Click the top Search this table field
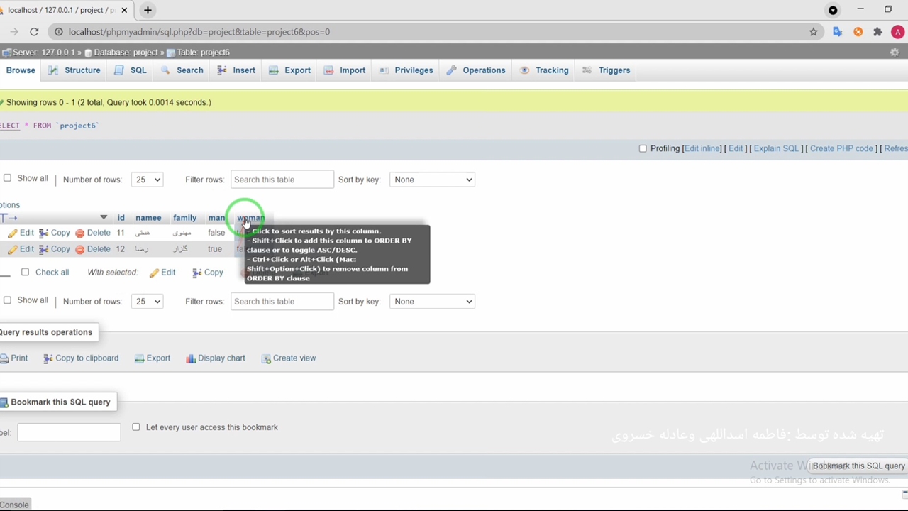The height and width of the screenshot is (511, 908). pos(282,180)
